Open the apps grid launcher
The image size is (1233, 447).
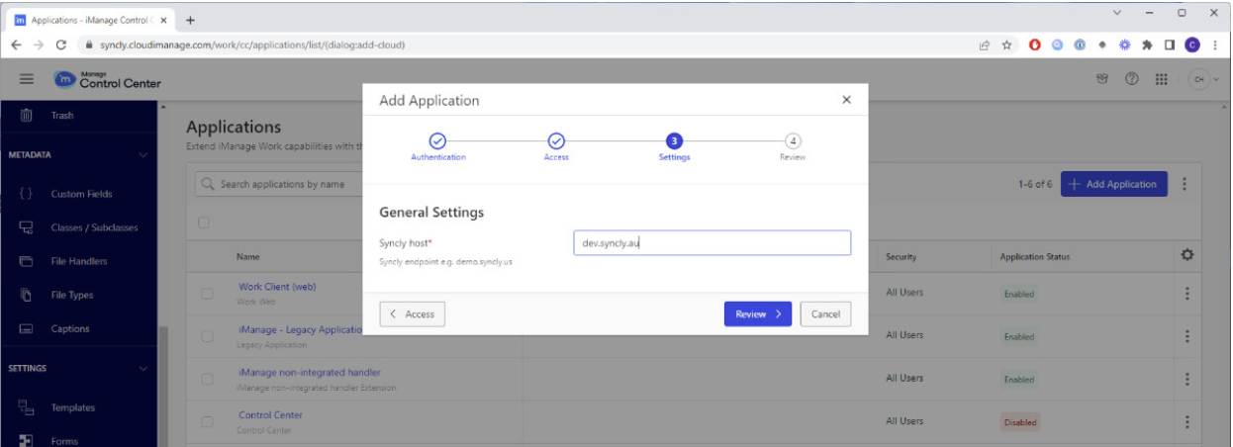tap(1162, 80)
